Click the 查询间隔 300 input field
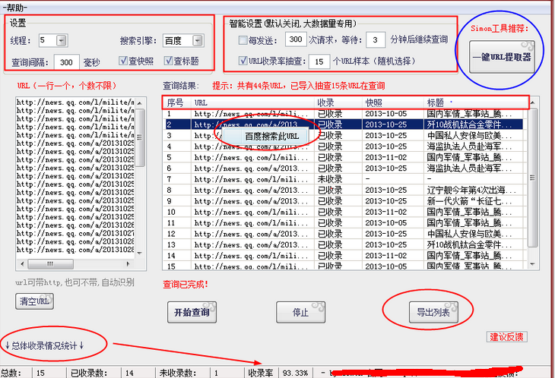Image resolution: width=555 pixels, height=378 pixels. 66,62
